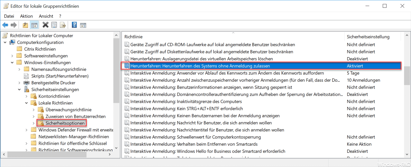Click the Lokale Richtlinien folder icon

pos(33,103)
